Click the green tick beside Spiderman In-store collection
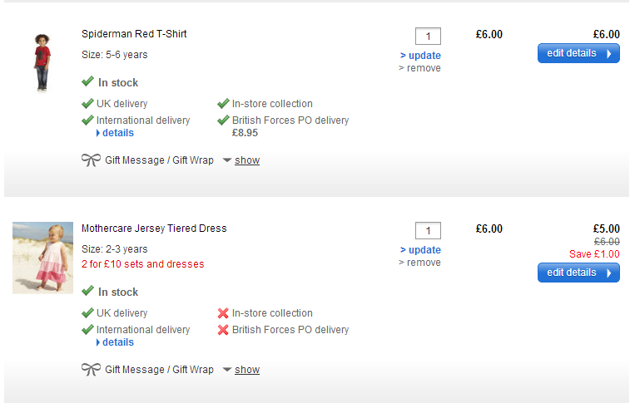 click(x=223, y=104)
